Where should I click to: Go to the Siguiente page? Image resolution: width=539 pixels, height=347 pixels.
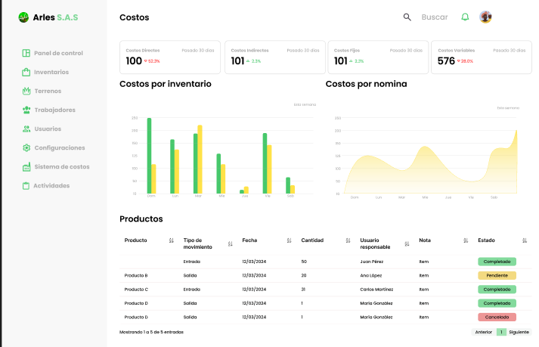coord(519,332)
